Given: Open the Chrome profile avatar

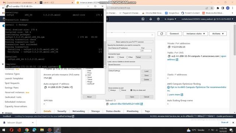Looking at the screenshot, I should [228, 8].
